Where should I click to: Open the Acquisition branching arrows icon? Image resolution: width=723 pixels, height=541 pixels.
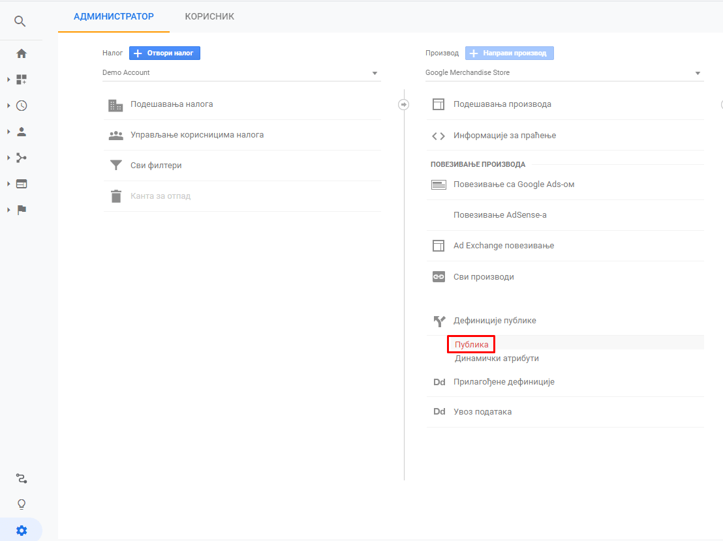click(x=22, y=158)
